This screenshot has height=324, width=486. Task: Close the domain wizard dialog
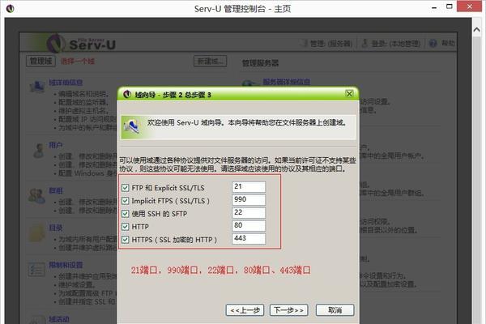point(349,94)
